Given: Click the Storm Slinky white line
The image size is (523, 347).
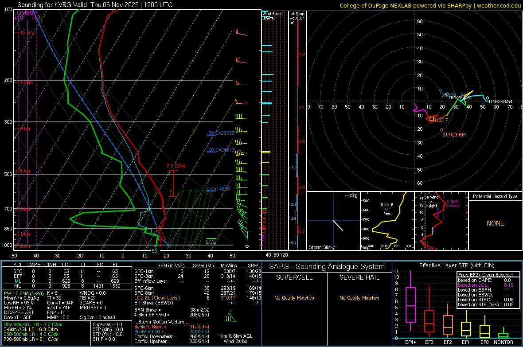Looking at the screenshot, I should point(338,226).
